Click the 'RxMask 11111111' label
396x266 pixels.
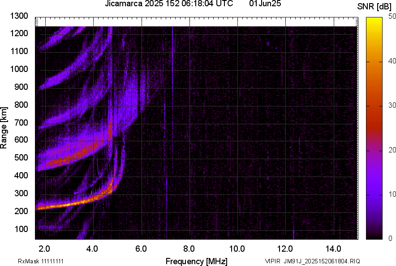41,261
